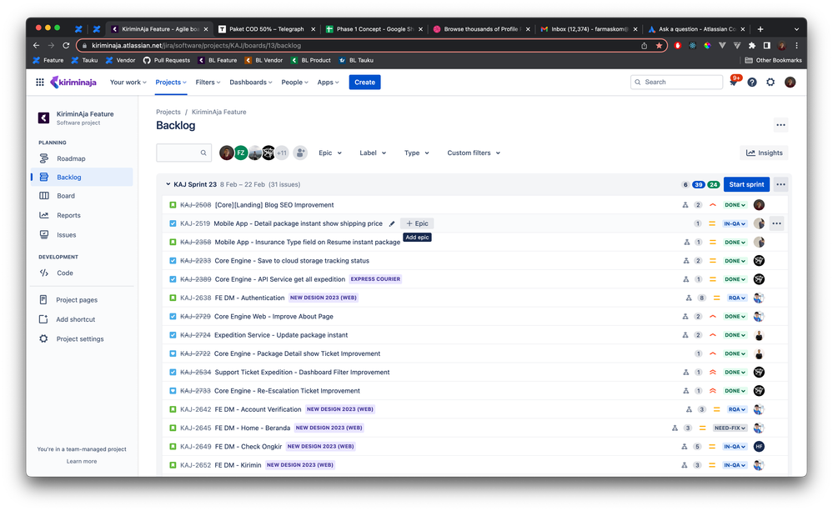
Task: Open the browser extensions puzzle icon
Action: 752,46
